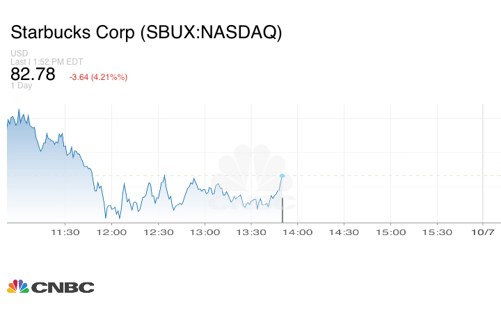Click the dark vertical bar below the price dot
The height and width of the screenshot is (313, 501).
pos(282,210)
